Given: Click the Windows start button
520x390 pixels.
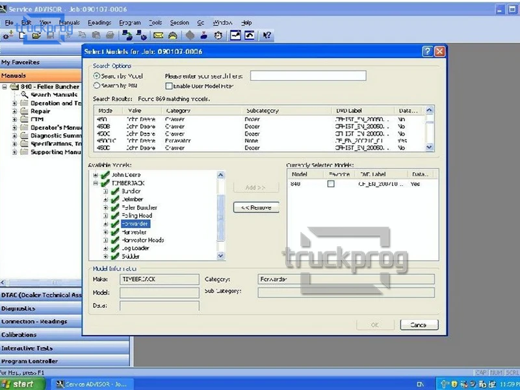Looking at the screenshot, I should (x=22, y=384).
